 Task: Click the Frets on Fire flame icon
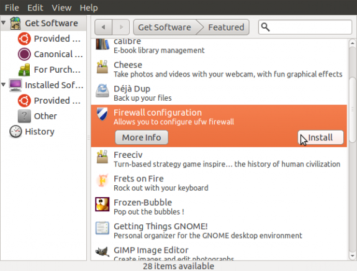pos(102,180)
